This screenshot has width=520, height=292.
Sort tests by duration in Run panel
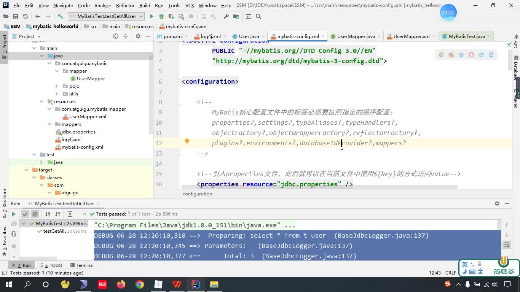pos(57,214)
